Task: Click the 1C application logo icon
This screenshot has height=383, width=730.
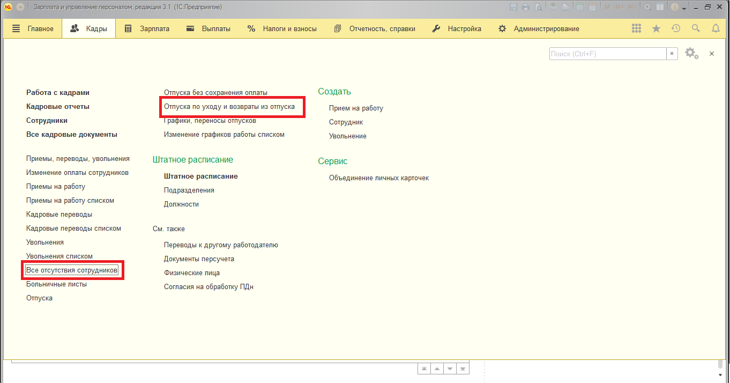Action: [9, 7]
